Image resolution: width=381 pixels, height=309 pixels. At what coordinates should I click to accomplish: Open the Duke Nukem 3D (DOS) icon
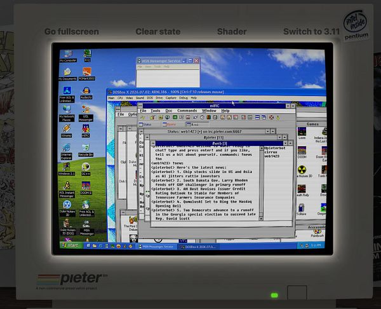(x=67, y=227)
